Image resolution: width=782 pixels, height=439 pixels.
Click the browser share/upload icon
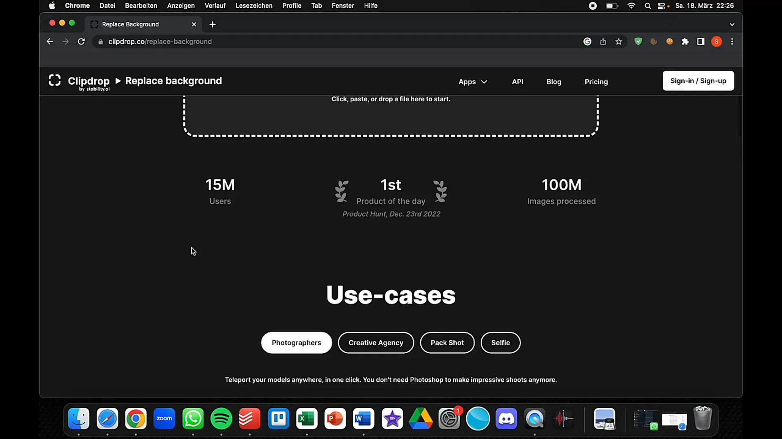(x=603, y=41)
